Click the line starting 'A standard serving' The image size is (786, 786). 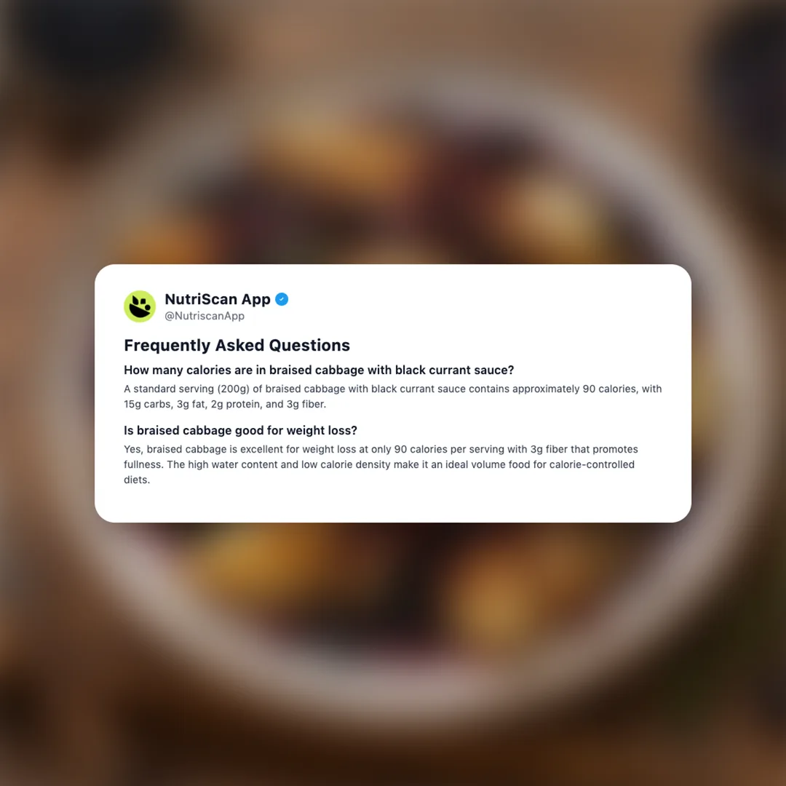pyautogui.click(x=393, y=389)
